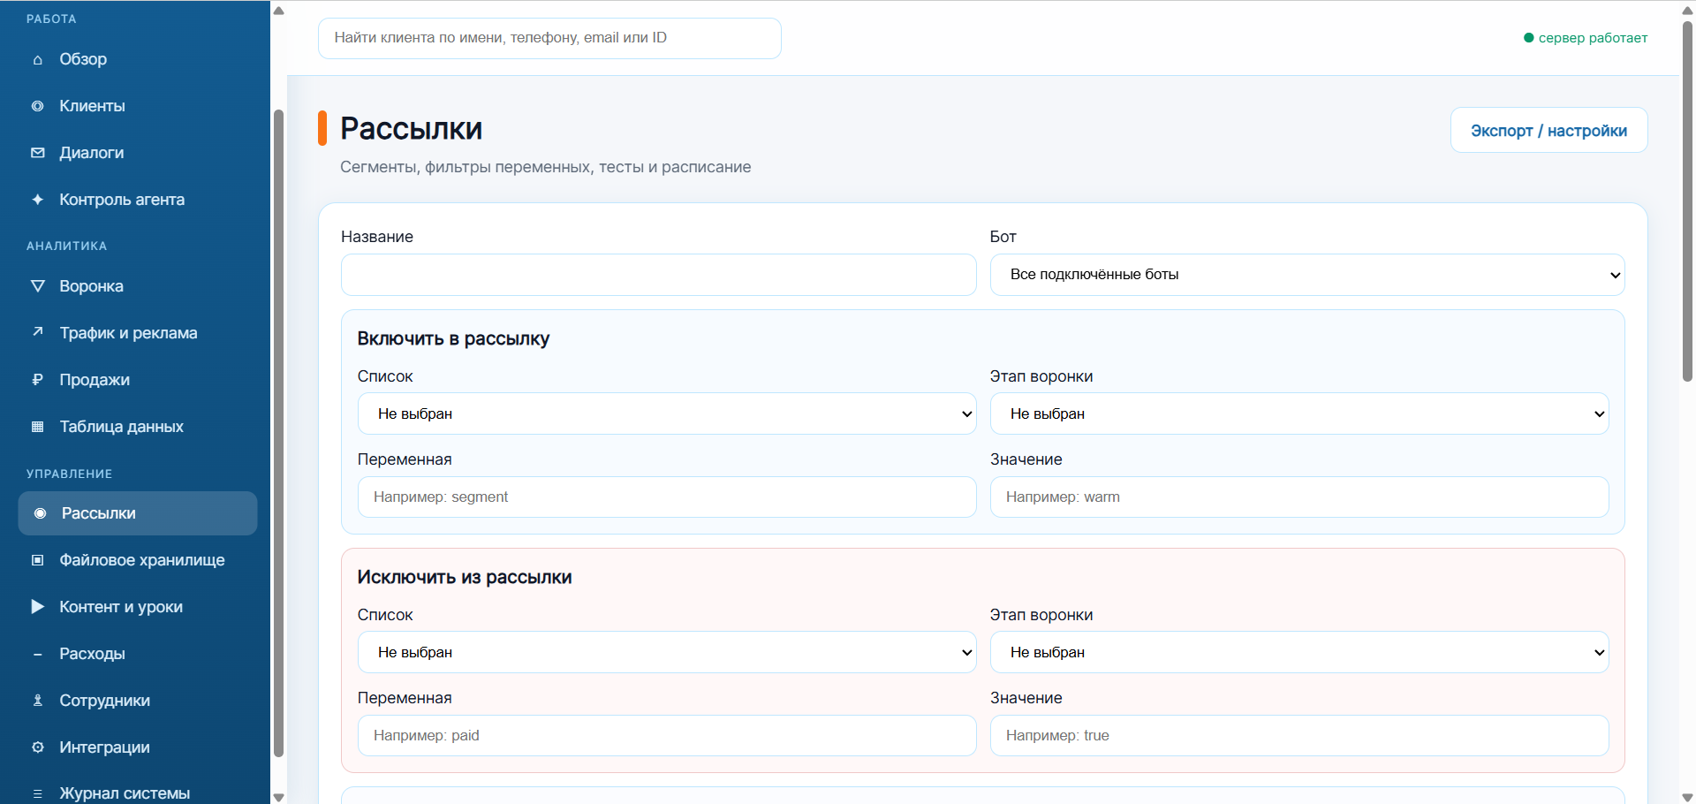Go to Расходы in the sidebar
The image size is (1696, 804).
coord(138,654)
